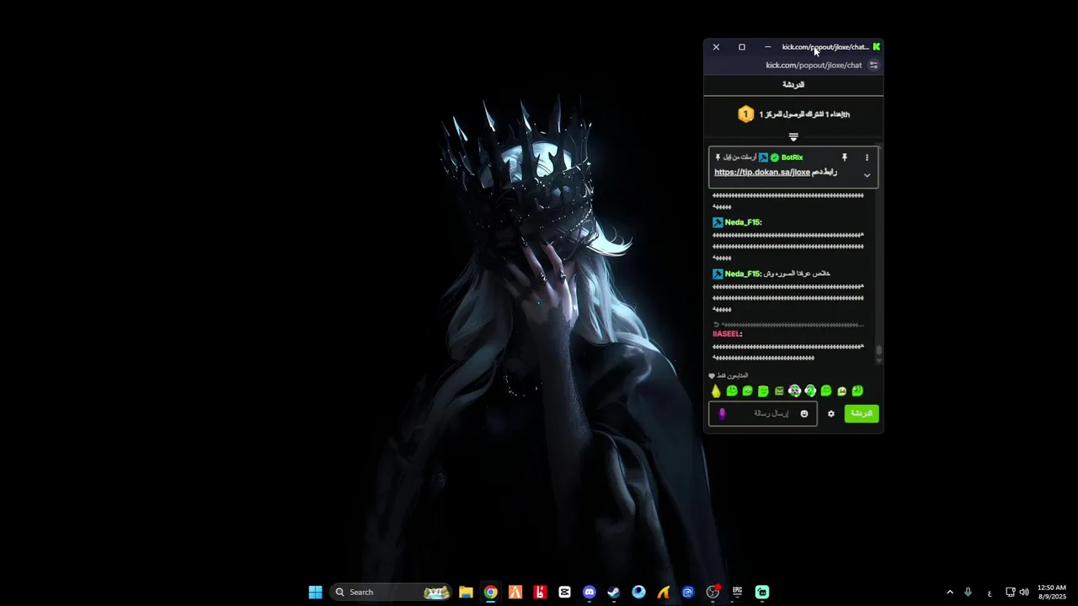Open File Explorer from the taskbar
This screenshot has width=1078, height=606.
click(x=466, y=593)
